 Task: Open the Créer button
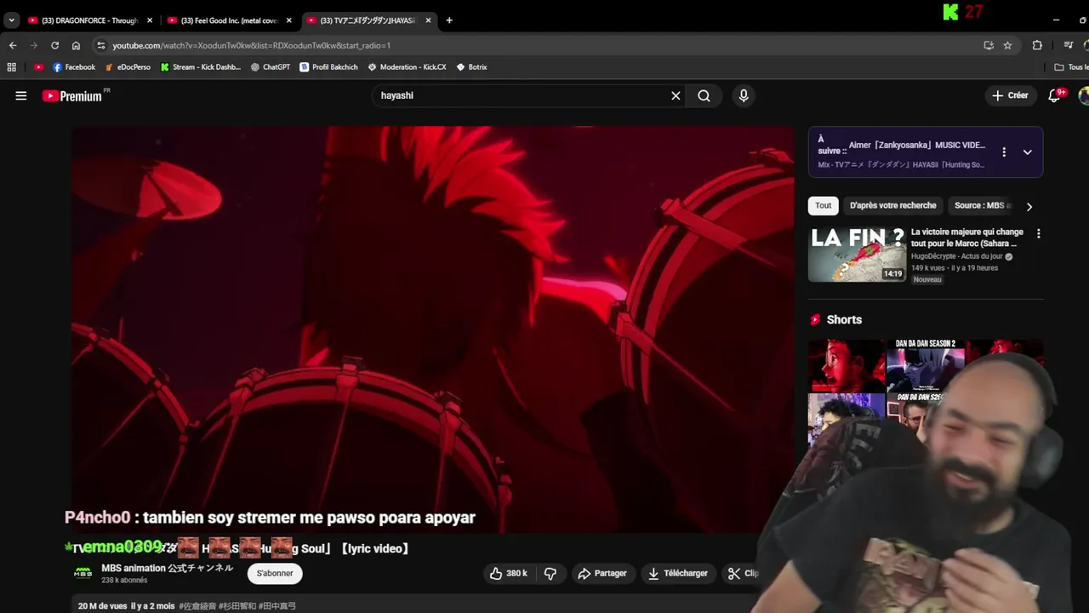pyautogui.click(x=1010, y=95)
